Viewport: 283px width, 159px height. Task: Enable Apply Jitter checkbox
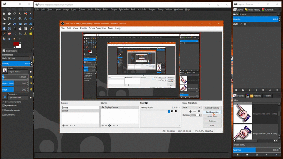pos(4,106)
